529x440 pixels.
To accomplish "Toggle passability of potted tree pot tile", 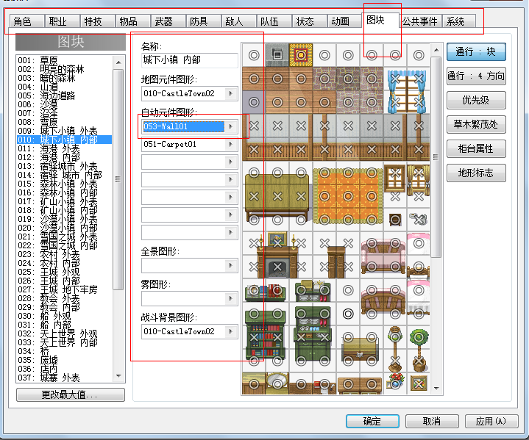I will (x=419, y=361).
